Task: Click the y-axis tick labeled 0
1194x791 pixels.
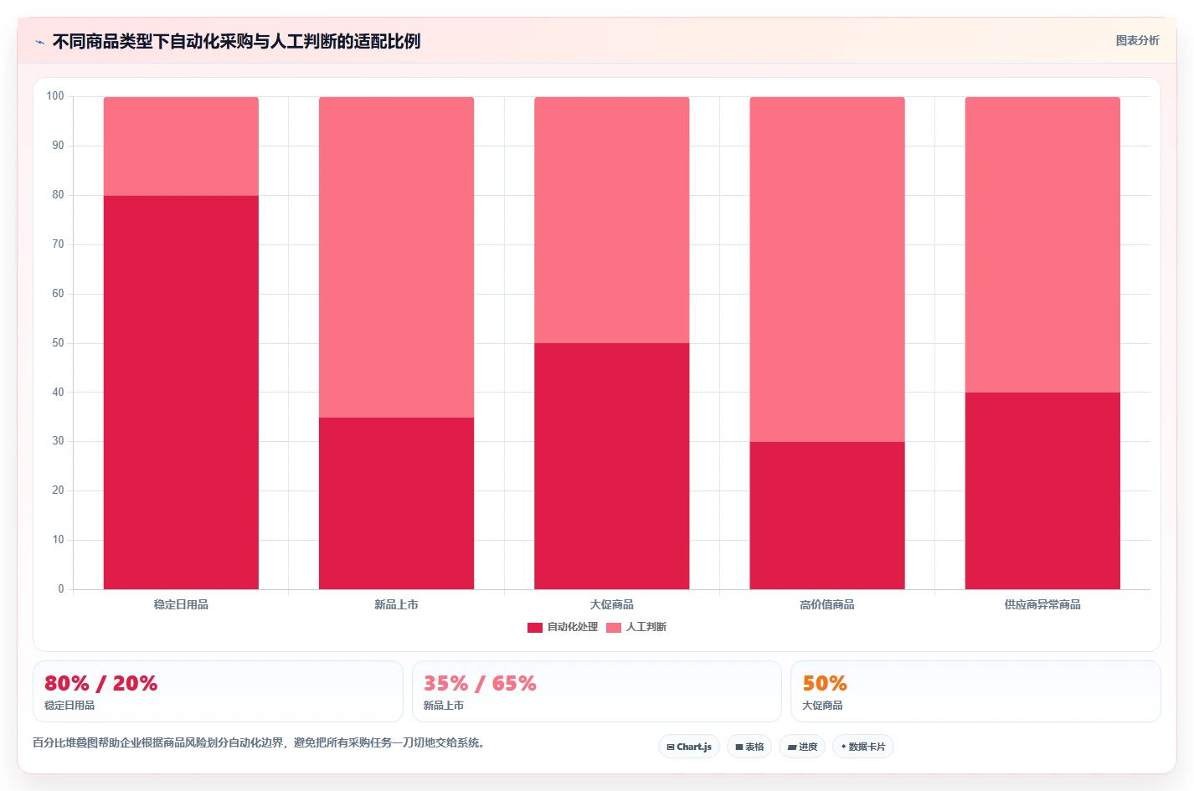Action: point(61,589)
